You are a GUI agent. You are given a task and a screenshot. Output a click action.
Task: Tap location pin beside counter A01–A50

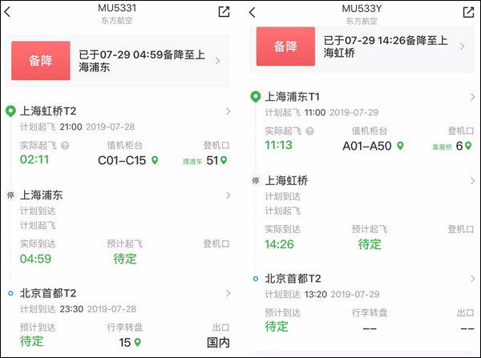[400, 146]
